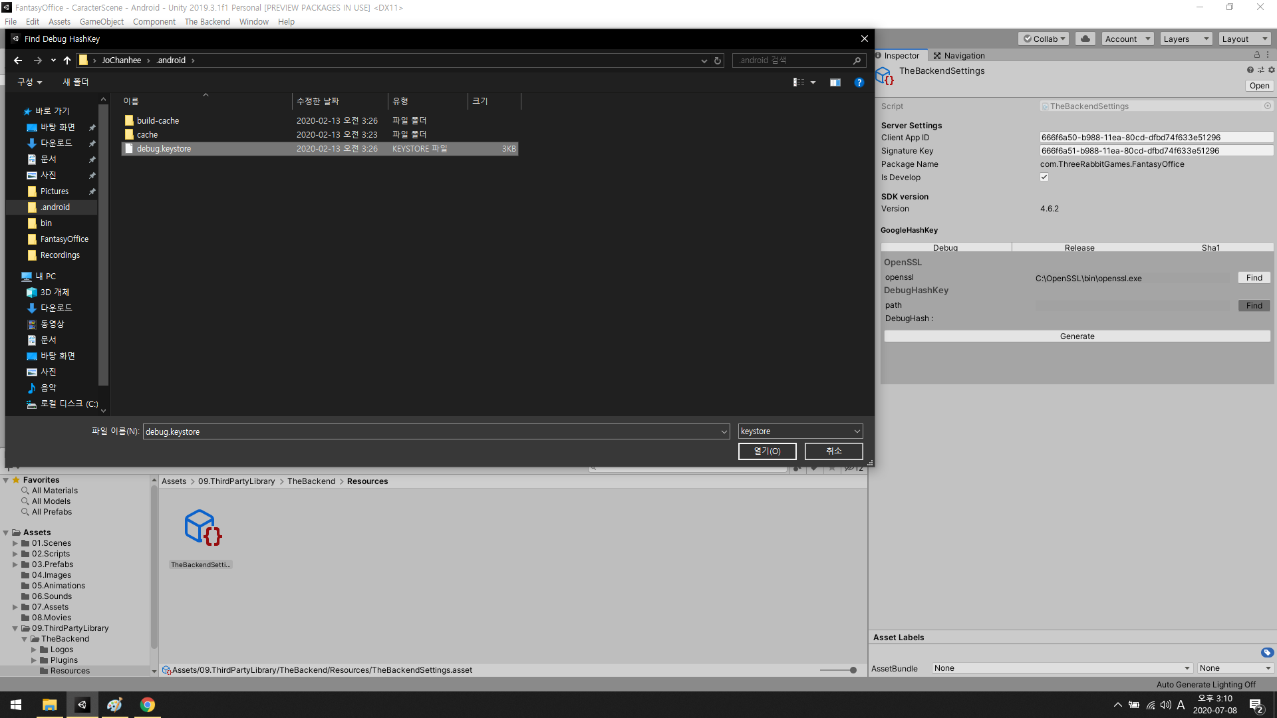Click 열기(O) to open the file
The height and width of the screenshot is (718, 1277).
[767, 451]
